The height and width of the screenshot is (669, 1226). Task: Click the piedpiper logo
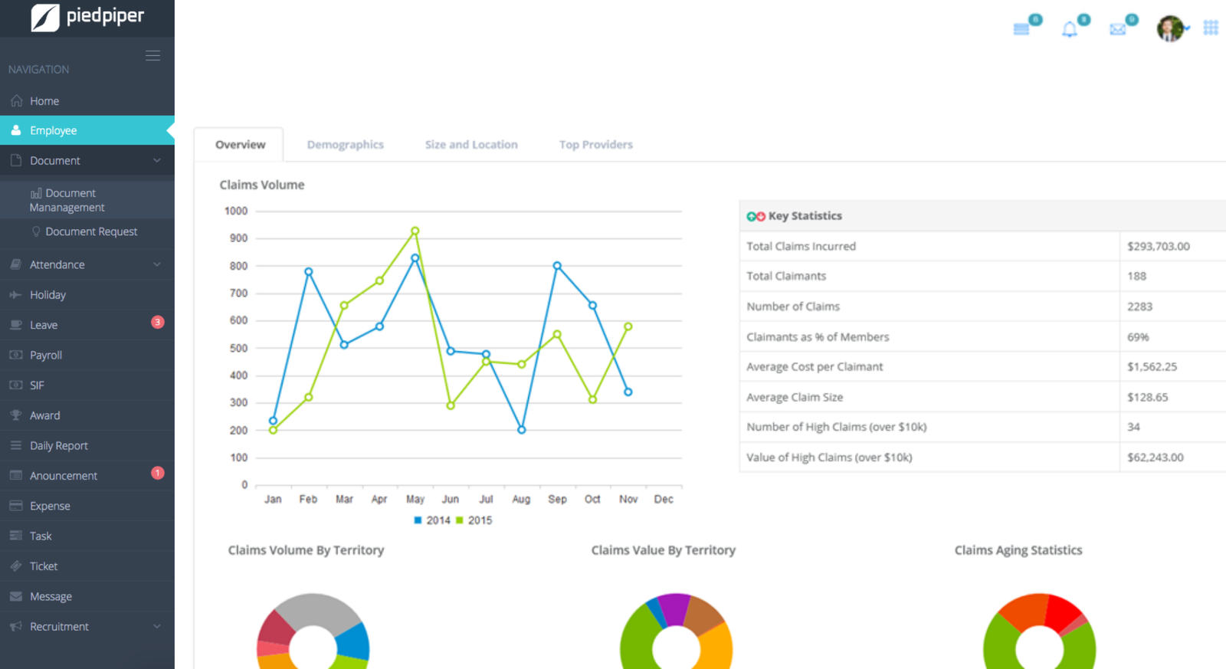[x=87, y=17]
